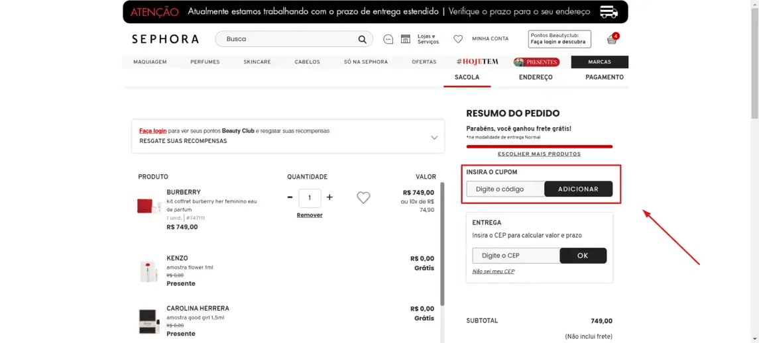Click the wishlist heart in header
Screen dimensions: 759x343
458,39
